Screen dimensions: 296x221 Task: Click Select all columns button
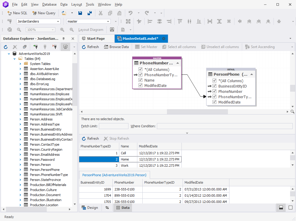click(x=179, y=47)
